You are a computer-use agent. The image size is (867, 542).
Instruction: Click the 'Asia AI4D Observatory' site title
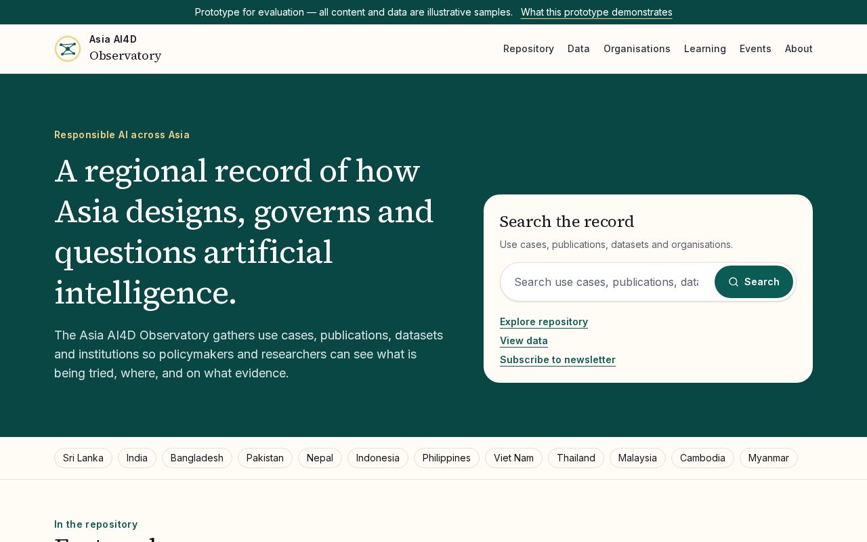click(125, 48)
